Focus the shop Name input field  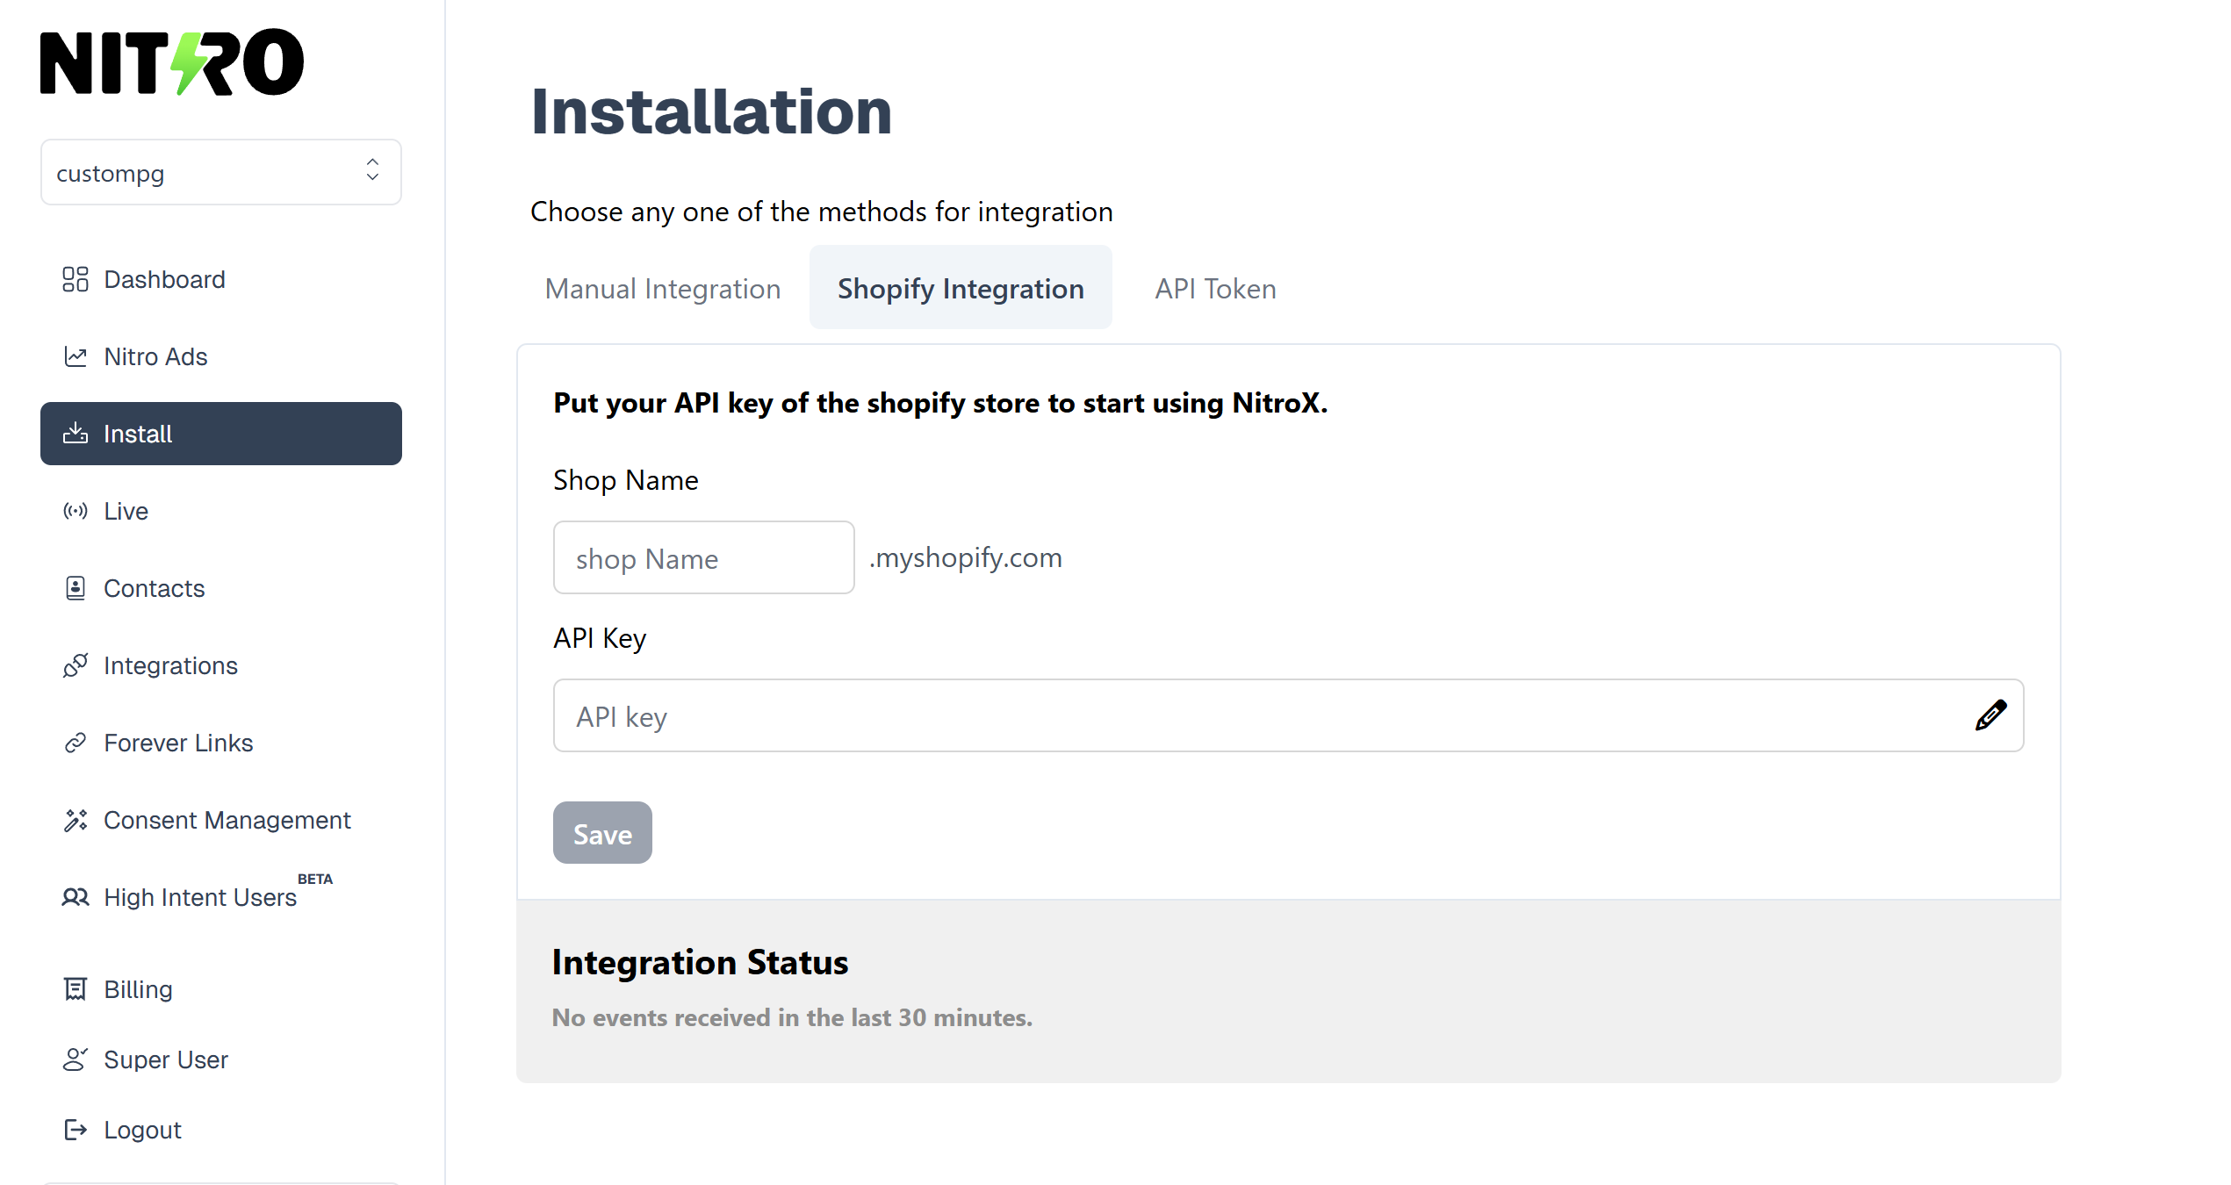pyautogui.click(x=704, y=557)
